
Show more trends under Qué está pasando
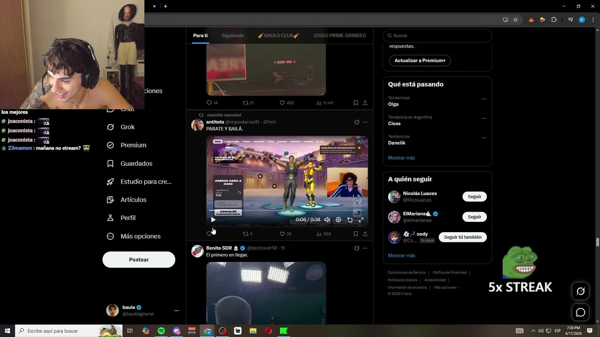[401, 158]
